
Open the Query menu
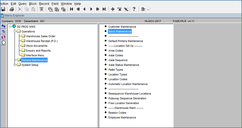click(x=23, y=4)
